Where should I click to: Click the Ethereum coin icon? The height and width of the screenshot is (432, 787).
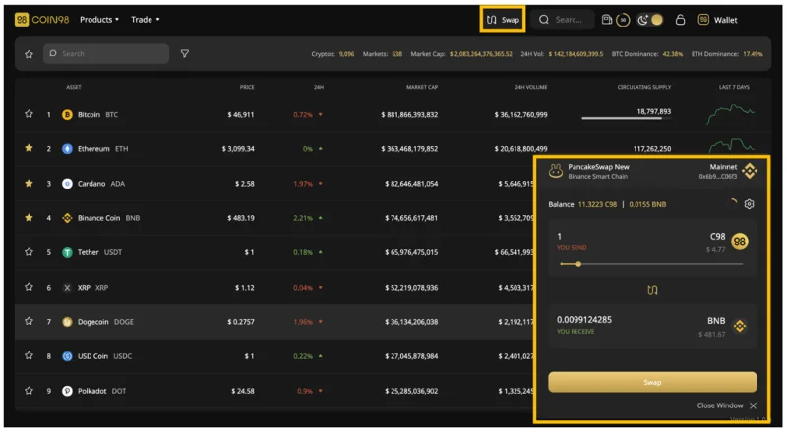pos(67,149)
